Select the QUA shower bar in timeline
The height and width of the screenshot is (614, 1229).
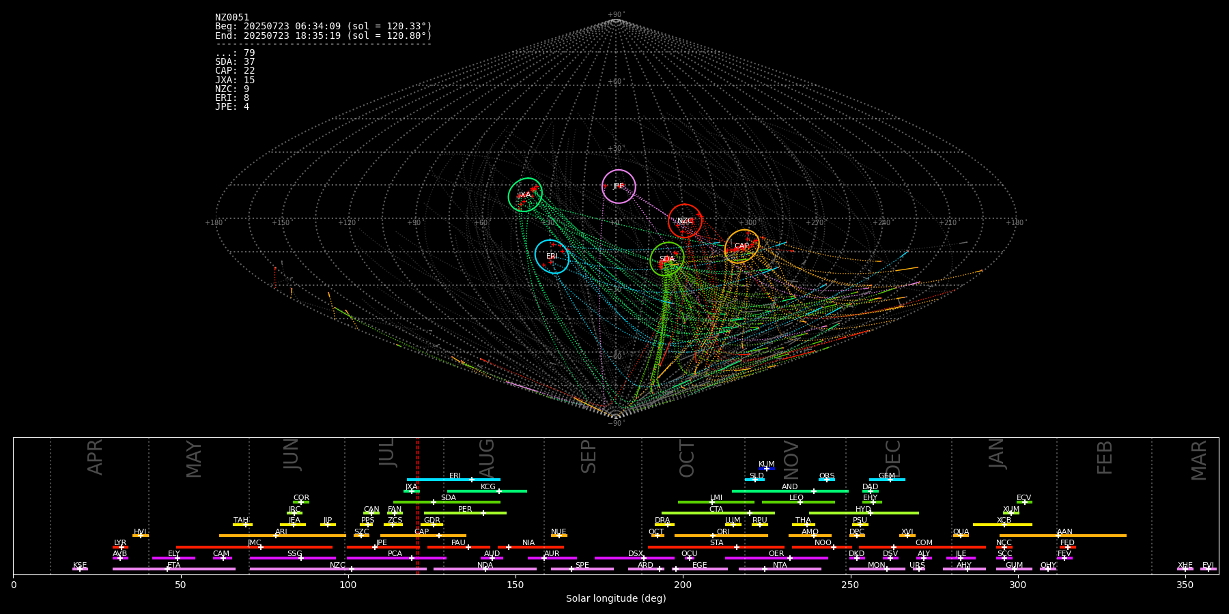[x=961, y=536]
